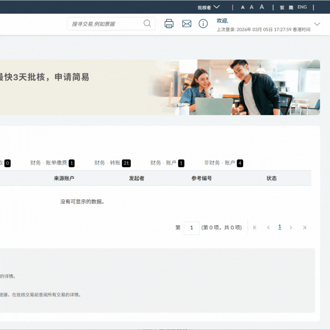Image resolution: width=330 pixels, height=330 pixels.
Task: Click the page number input box
Action: 191,228
